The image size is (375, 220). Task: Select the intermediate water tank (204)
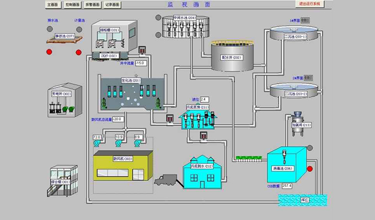point(186,26)
